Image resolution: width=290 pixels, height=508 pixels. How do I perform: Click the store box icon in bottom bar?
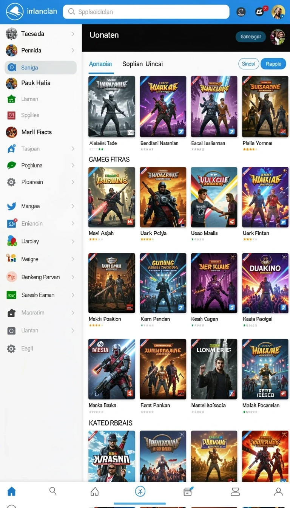188,491
